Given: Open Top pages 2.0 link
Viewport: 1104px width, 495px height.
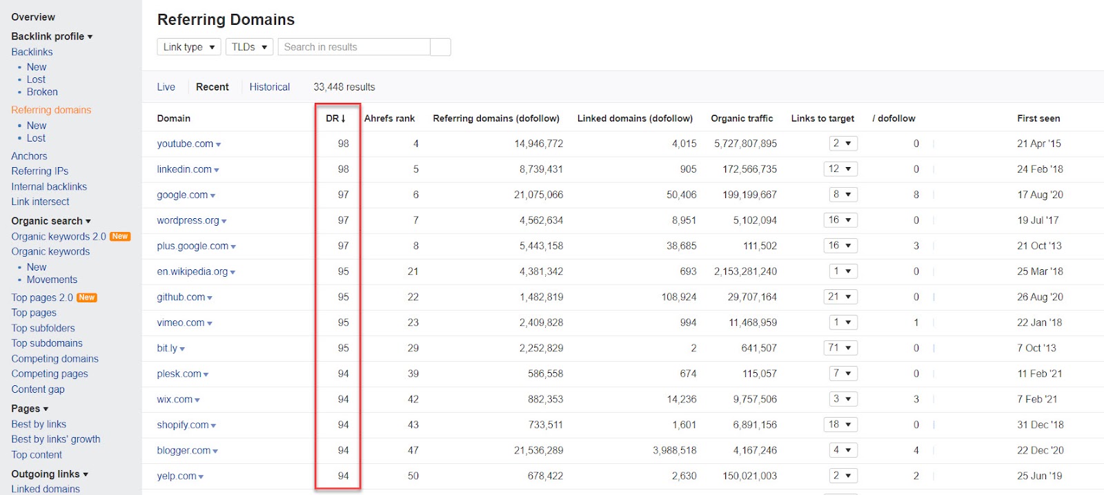Looking at the screenshot, I should click(42, 298).
